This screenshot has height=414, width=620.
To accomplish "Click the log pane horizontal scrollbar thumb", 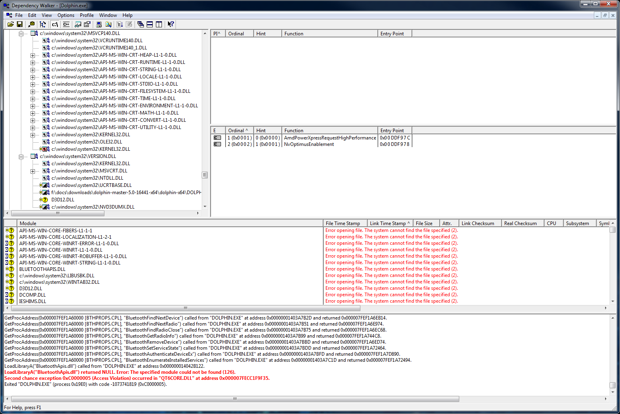I will tap(235, 399).
